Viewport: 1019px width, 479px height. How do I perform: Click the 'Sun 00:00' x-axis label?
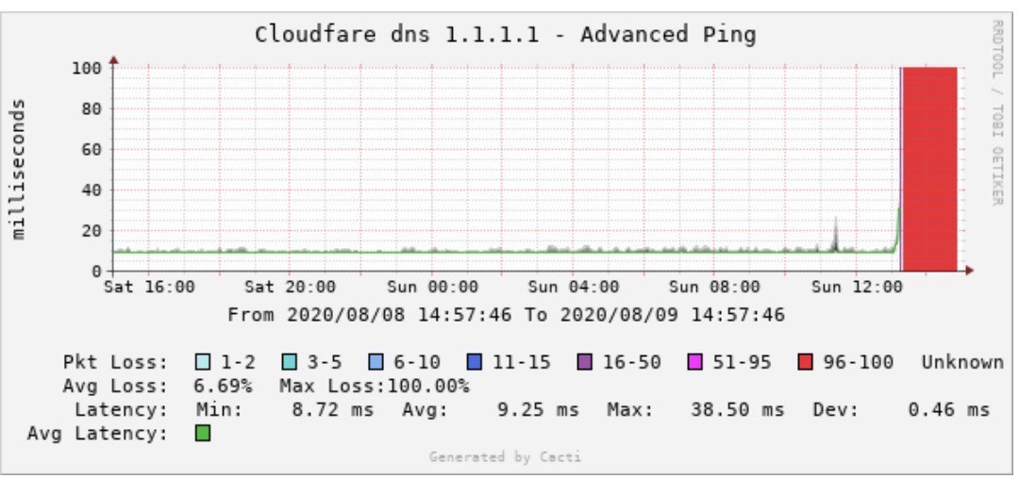click(x=432, y=287)
